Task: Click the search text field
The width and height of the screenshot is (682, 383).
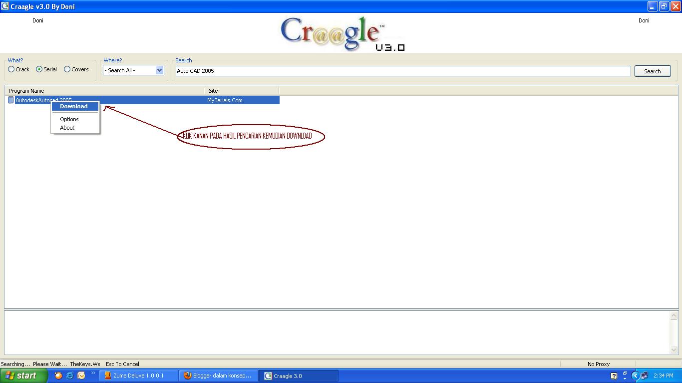Action: click(x=403, y=71)
